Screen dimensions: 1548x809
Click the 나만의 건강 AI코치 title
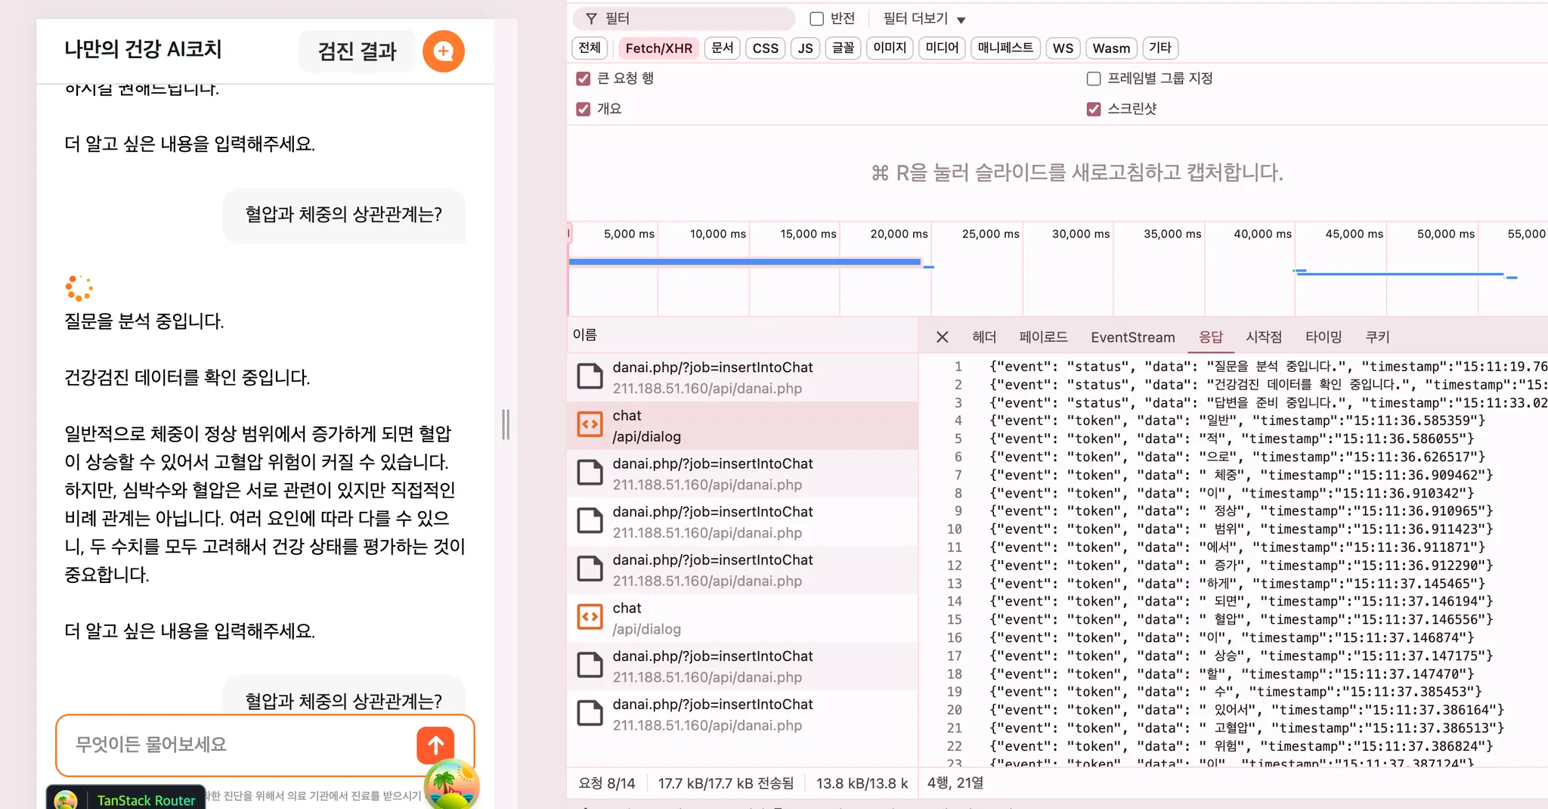click(143, 49)
